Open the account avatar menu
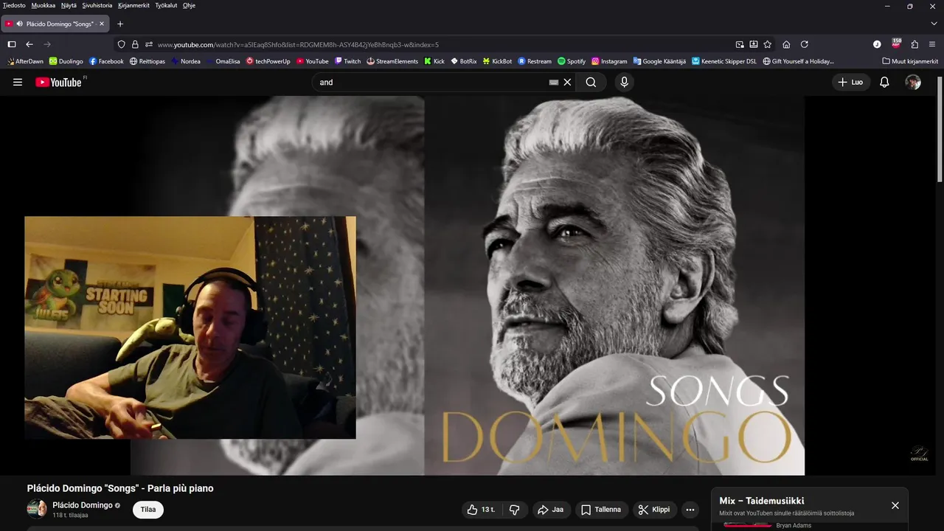The image size is (944, 531). point(913,82)
